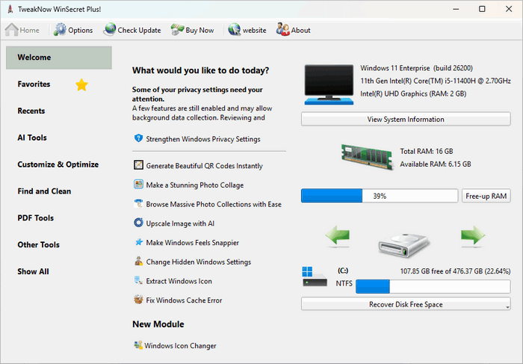Click the Home house icon
The image size is (523, 364).
(x=12, y=30)
